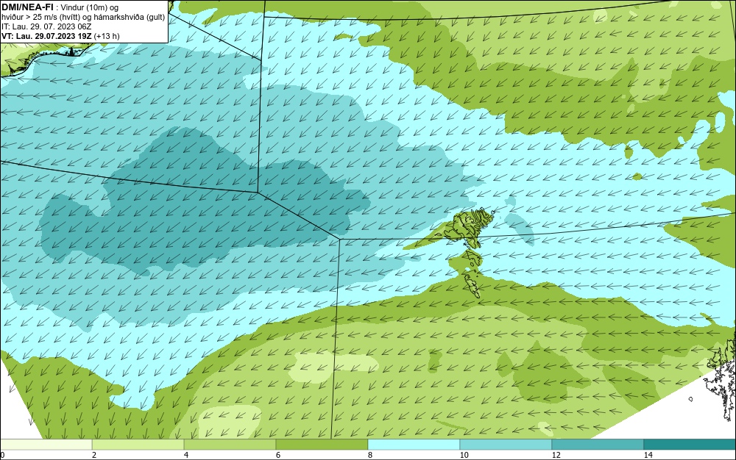Click the '(+13 h)' forecast offset text

pyautogui.click(x=107, y=36)
